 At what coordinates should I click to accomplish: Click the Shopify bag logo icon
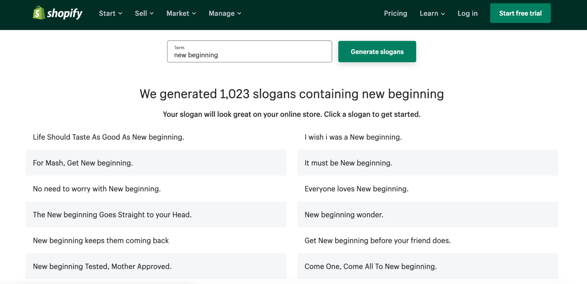38,13
